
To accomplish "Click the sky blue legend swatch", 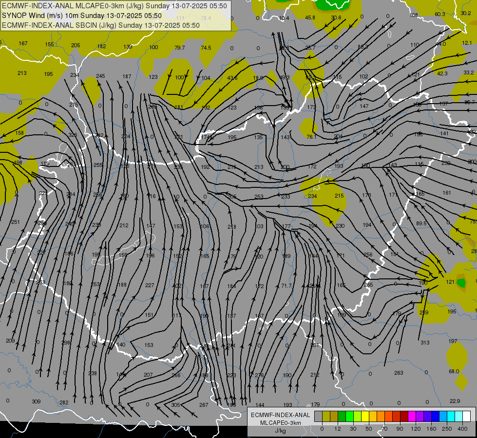I will pos(443,417).
